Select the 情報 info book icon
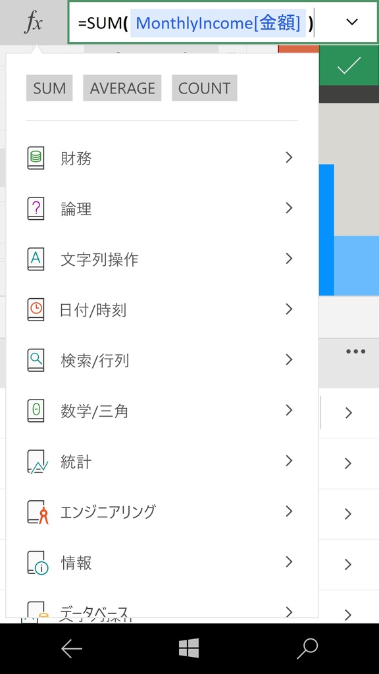The height and width of the screenshot is (674, 379). [x=38, y=563]
